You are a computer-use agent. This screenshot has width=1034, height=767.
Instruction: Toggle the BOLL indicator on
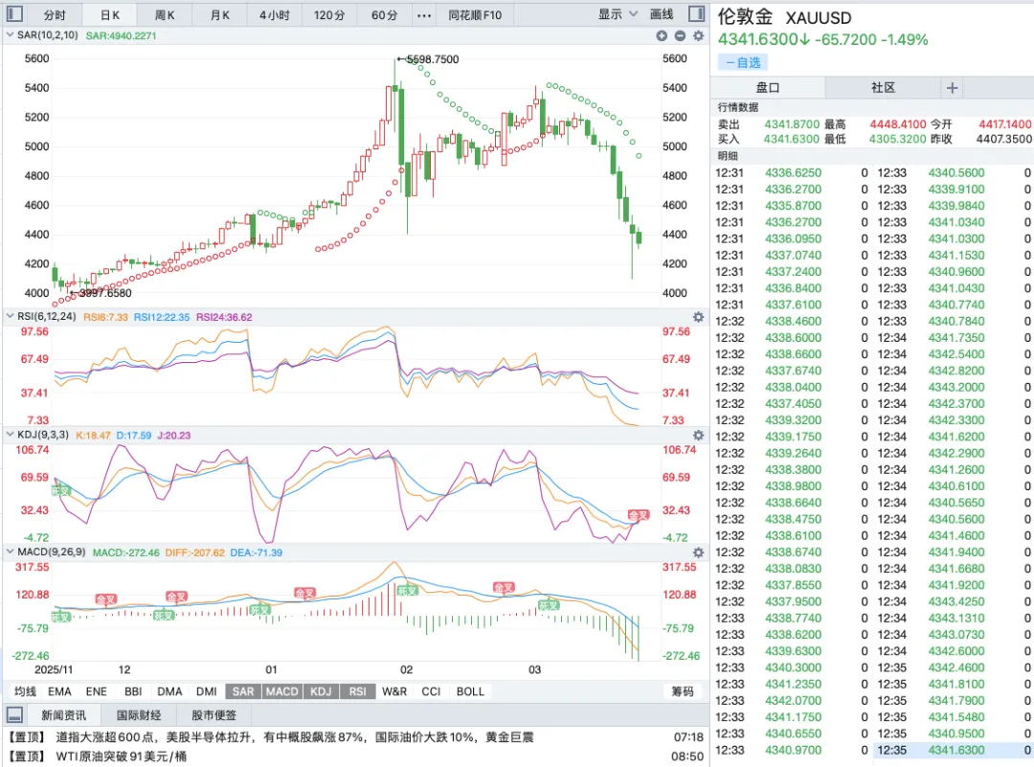(470, 691)
